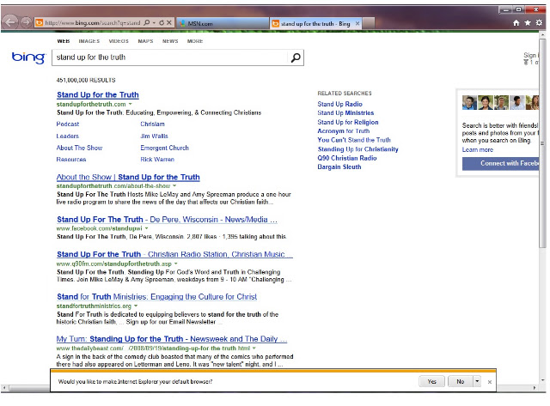Open the Christian Radio Station result link
The image size is (550, 406).
tap(174, 255)
